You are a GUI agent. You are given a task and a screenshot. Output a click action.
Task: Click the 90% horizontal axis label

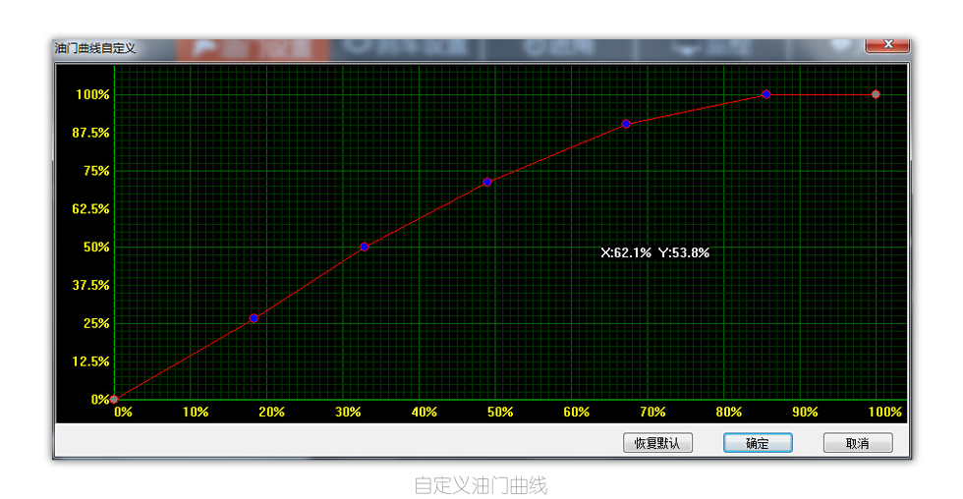point(805,412)
